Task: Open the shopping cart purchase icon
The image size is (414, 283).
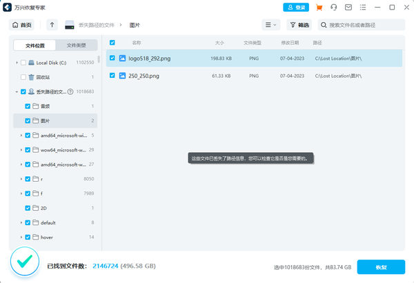Action: 319,7
